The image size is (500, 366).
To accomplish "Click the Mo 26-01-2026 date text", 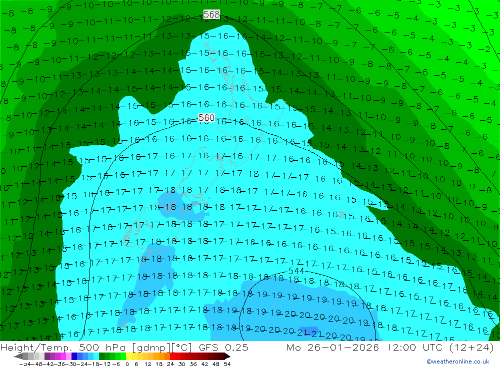I will [332, 347].
